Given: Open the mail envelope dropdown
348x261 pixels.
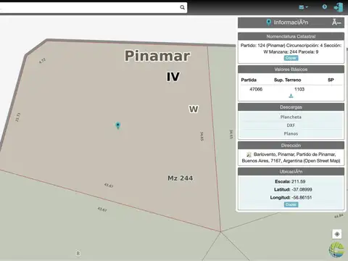Looking at the screenshot, I should coord(303,7).
